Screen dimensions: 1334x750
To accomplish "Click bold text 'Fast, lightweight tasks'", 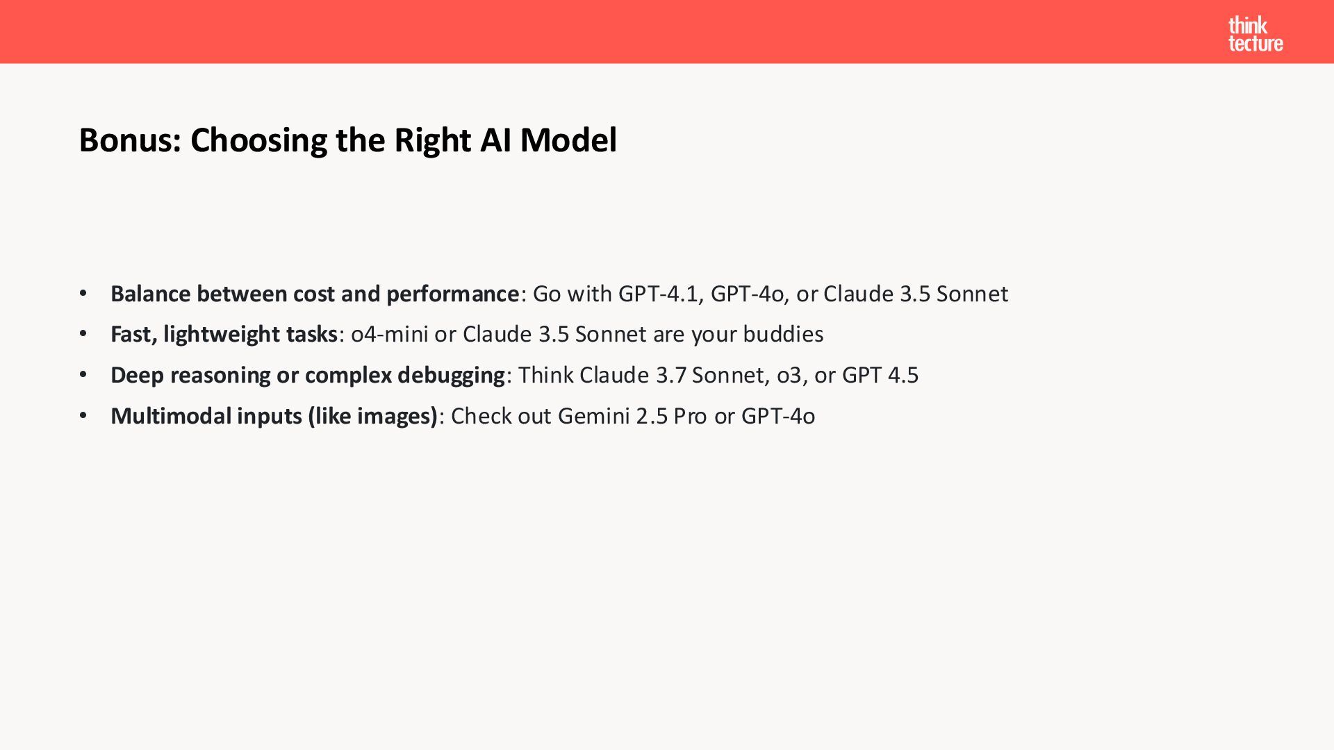I will (224, 334).
